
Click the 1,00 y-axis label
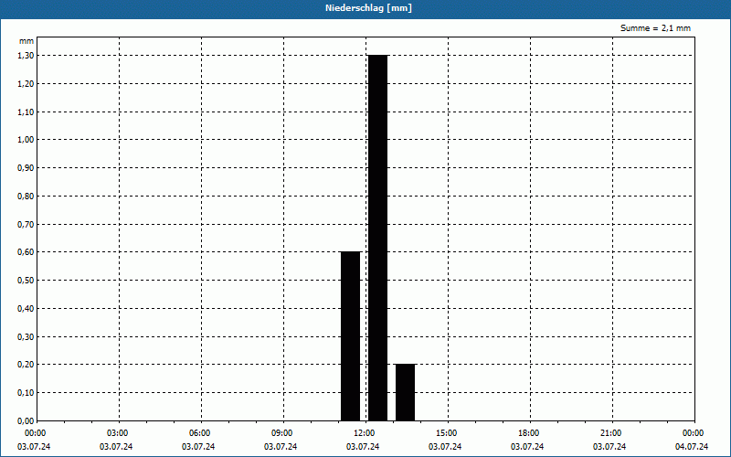point(26,140)
